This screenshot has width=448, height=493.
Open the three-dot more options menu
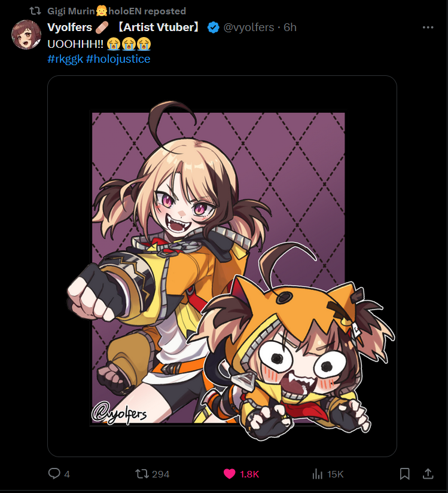point(428,27)
